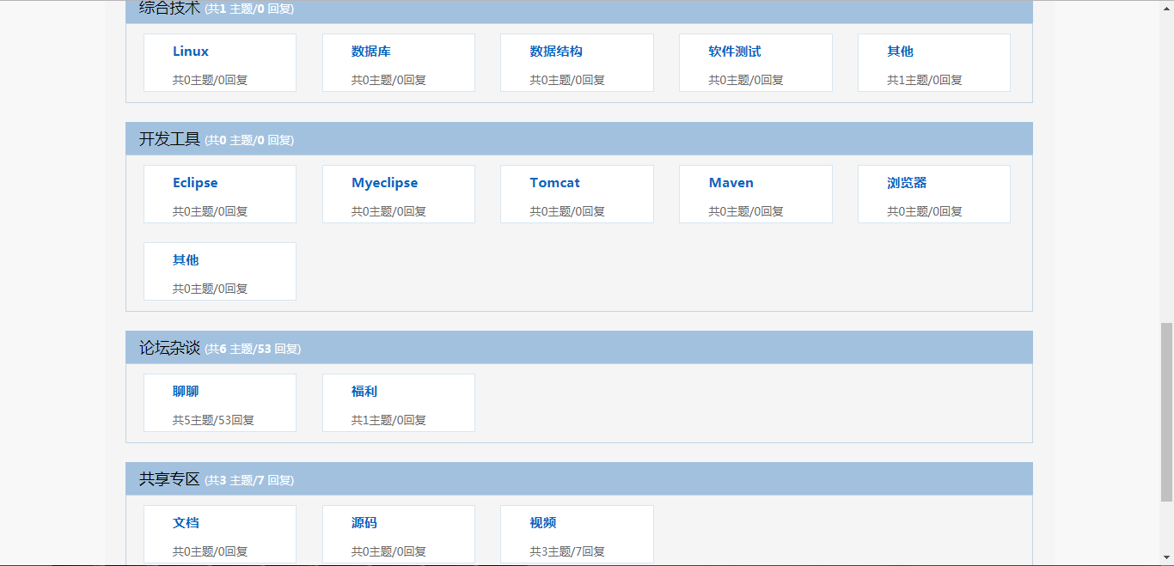Screen dimensions: 1174x566
Task: Open the Linux board link
Action: [191, 52]
